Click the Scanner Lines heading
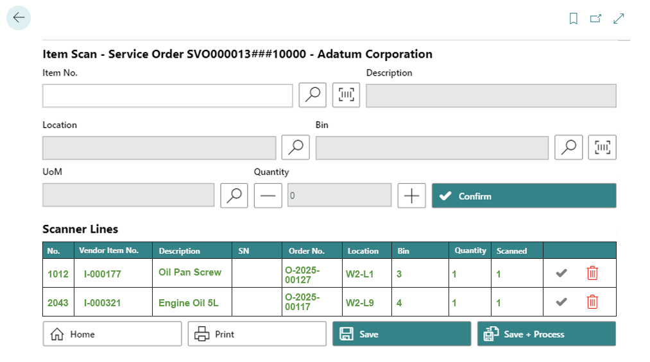Image resolution: width=650 pixels, height=362 pixels. point(80,229)
